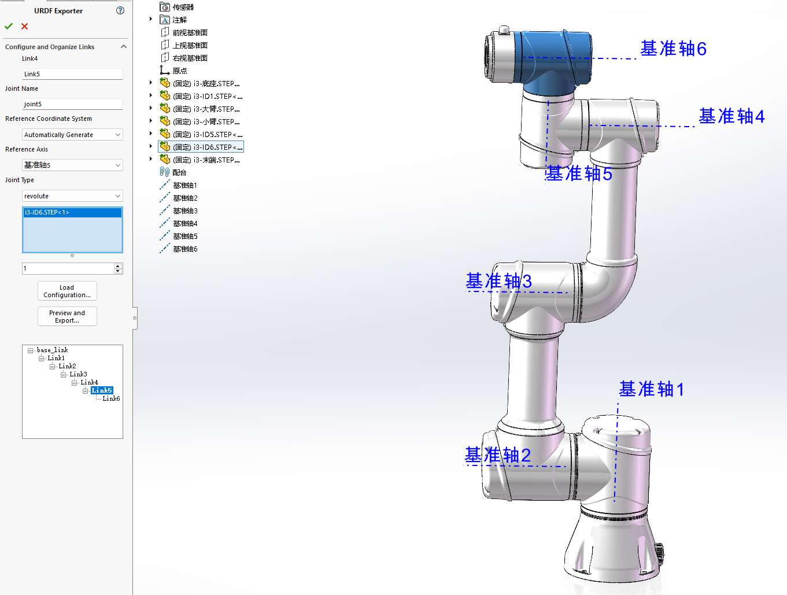Click the 配合 mates paperclip icon
Viewport: 787px width, 595px height.
tap(165, 172)
